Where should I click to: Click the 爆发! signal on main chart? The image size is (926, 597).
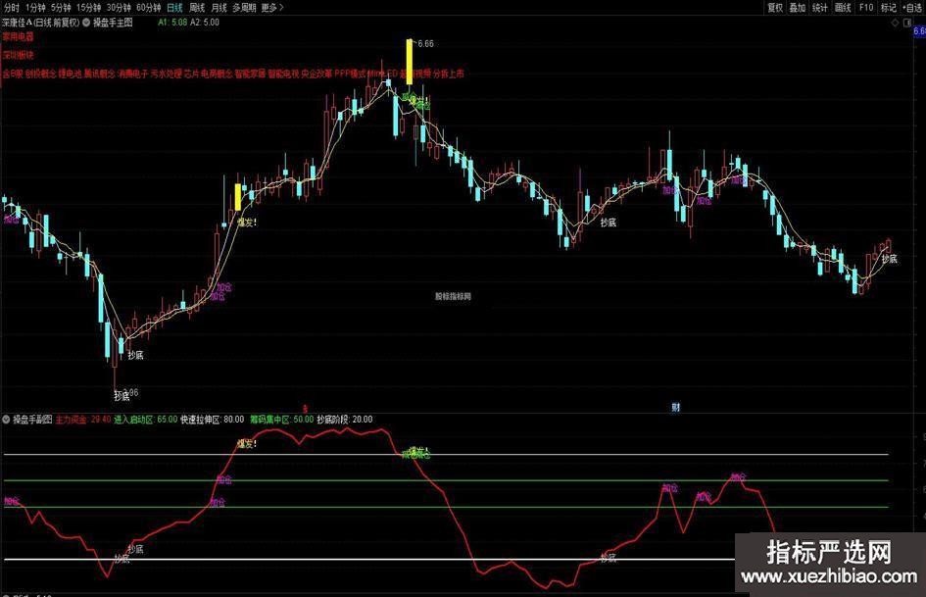coord(247,223)
